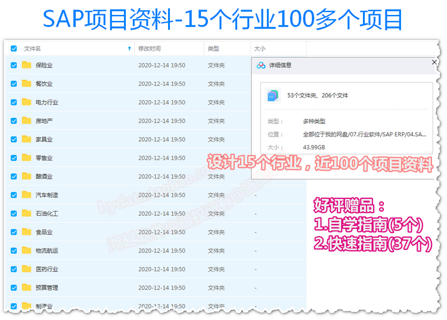Click the 零售业 folder icon
The height and width of the screenshot is (320, 447).
(x=26, y=157)
